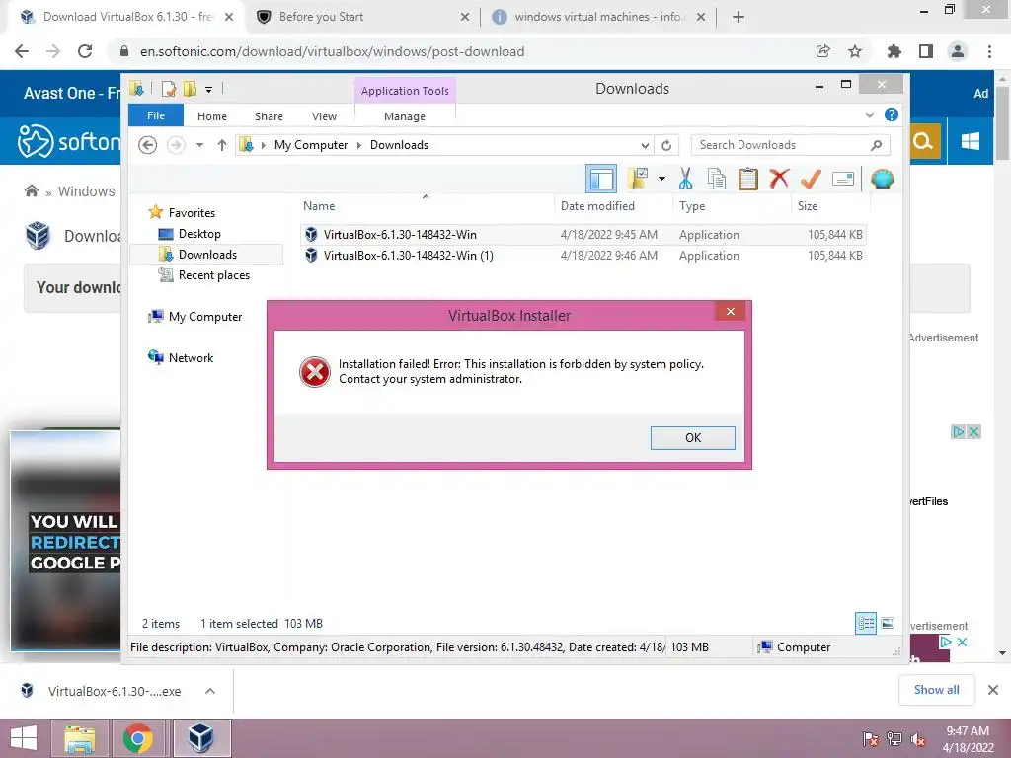Click Windows Start button on taskbar
Image resolution: width=1011 pixels, height=758 pixels.
[x=24, y=738]
